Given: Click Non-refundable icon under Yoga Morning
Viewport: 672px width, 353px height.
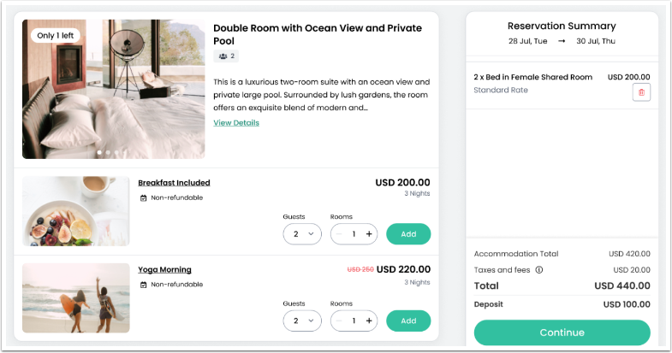Looking at the screenshot, I should click(x=144, y=285).
